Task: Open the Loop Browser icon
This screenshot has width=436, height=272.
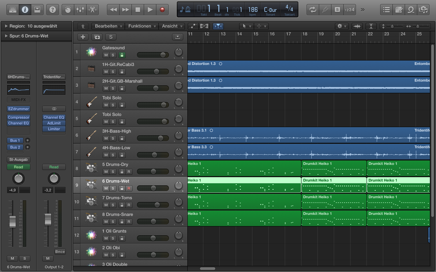Action: pyautogui.click(x=411, y=10)
